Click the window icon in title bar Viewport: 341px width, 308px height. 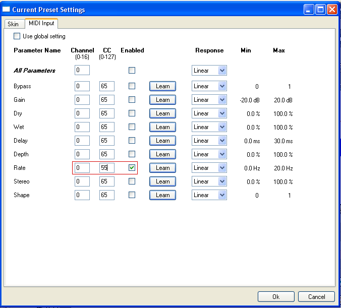click(6, 10)
